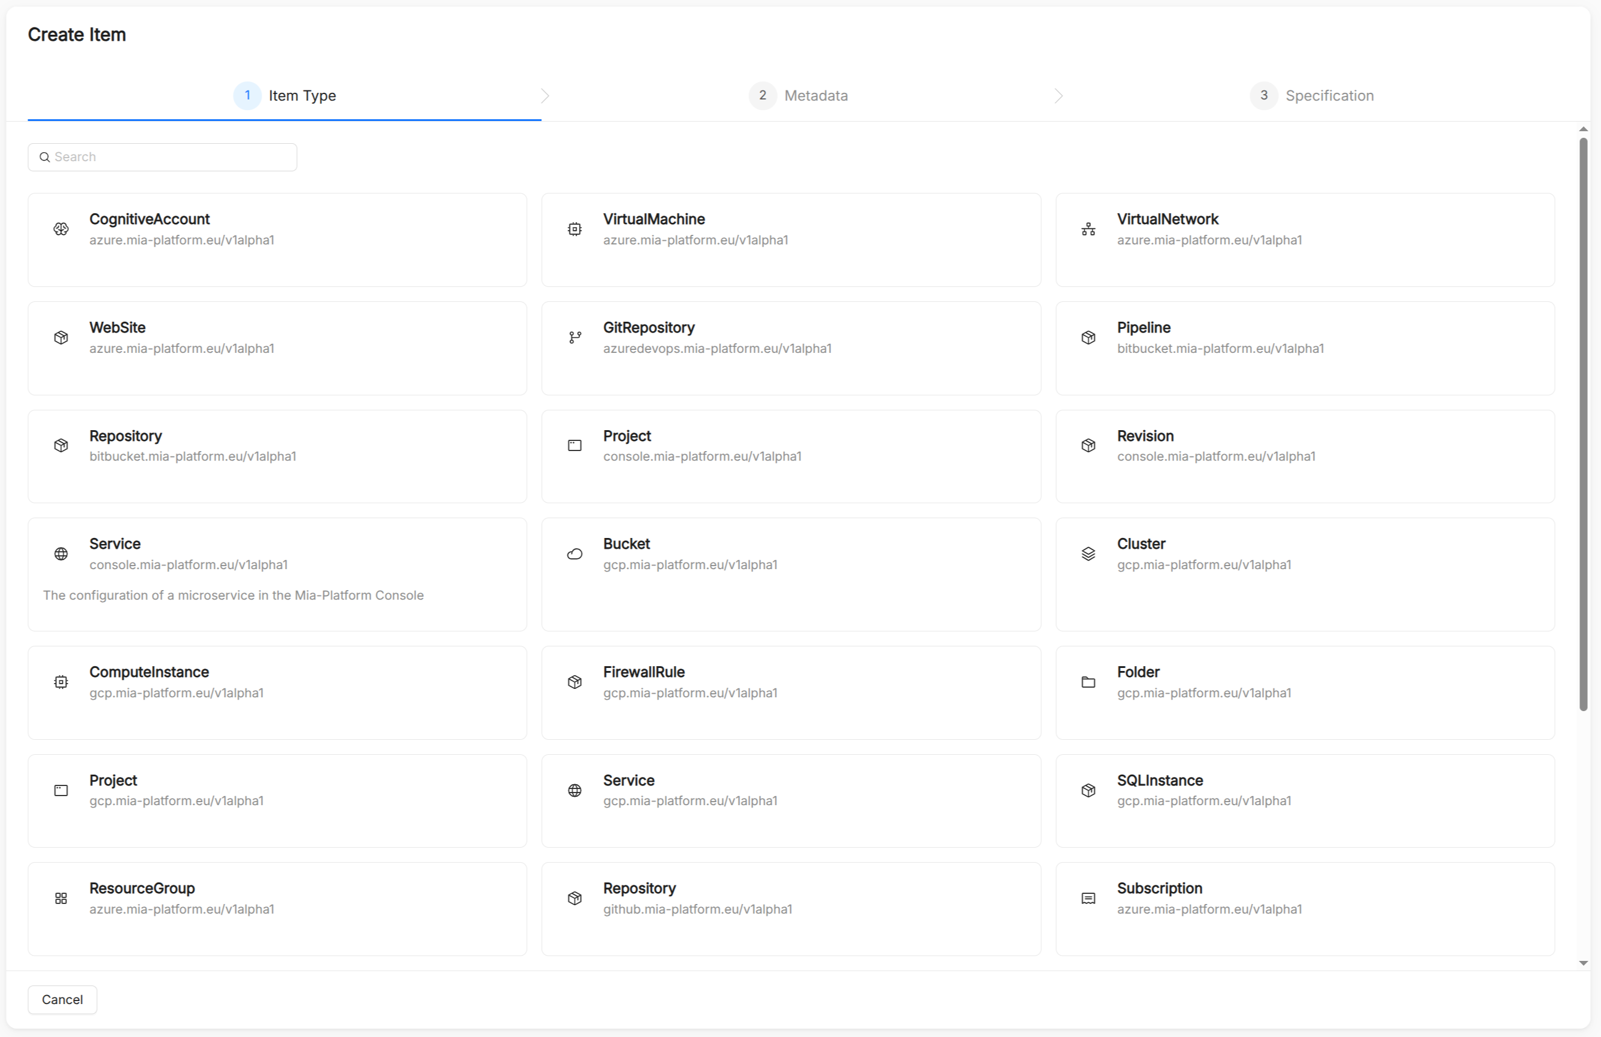Select the WebSite title text
Viewport: 1601px width, 1037px height.
click(117, 328)
